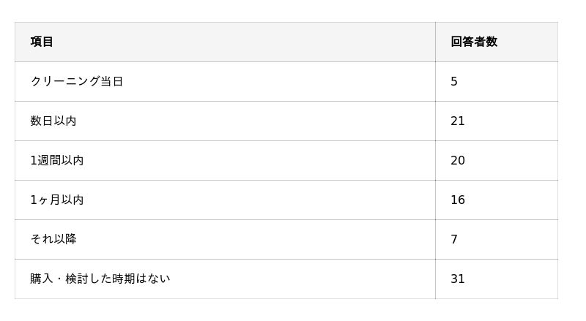Click the 項目 column header
Screen dimensions: 586x321
click(42, 42)
